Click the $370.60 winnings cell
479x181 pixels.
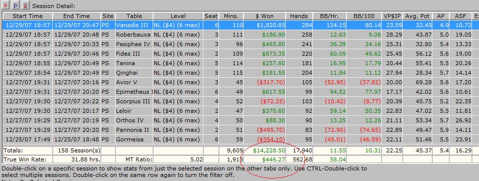point(265,111)
